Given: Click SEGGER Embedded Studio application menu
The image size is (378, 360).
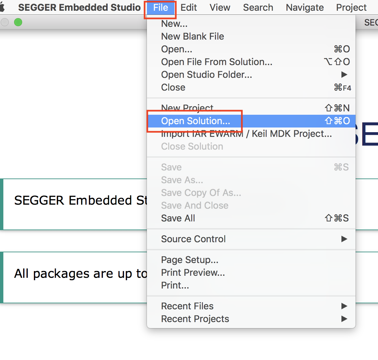Looking at the screenshot, I should pyautogui.click(x=79, y=7).
